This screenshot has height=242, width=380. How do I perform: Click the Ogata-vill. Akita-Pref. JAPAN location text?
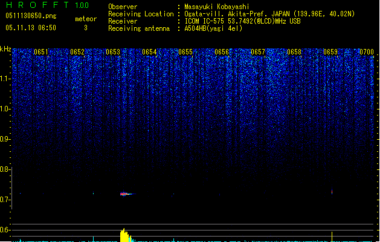tap(269, 14)
